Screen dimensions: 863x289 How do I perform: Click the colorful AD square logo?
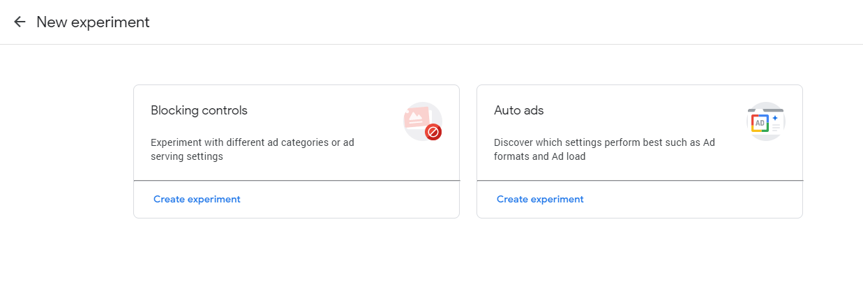tap(760, 124)
